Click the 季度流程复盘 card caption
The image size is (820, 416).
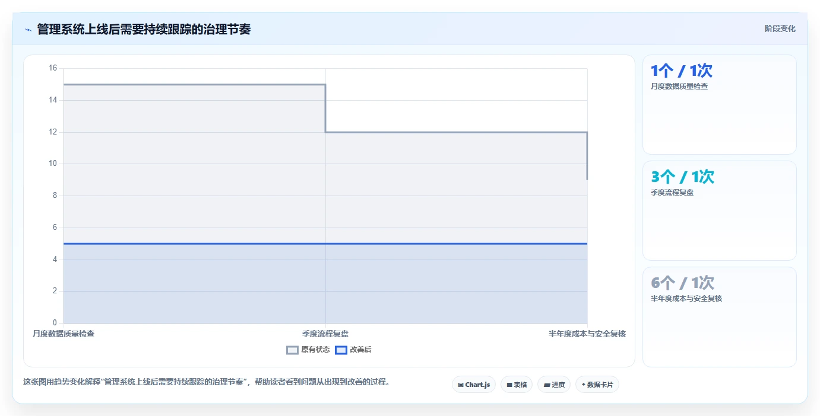click(x=672, y=193)
